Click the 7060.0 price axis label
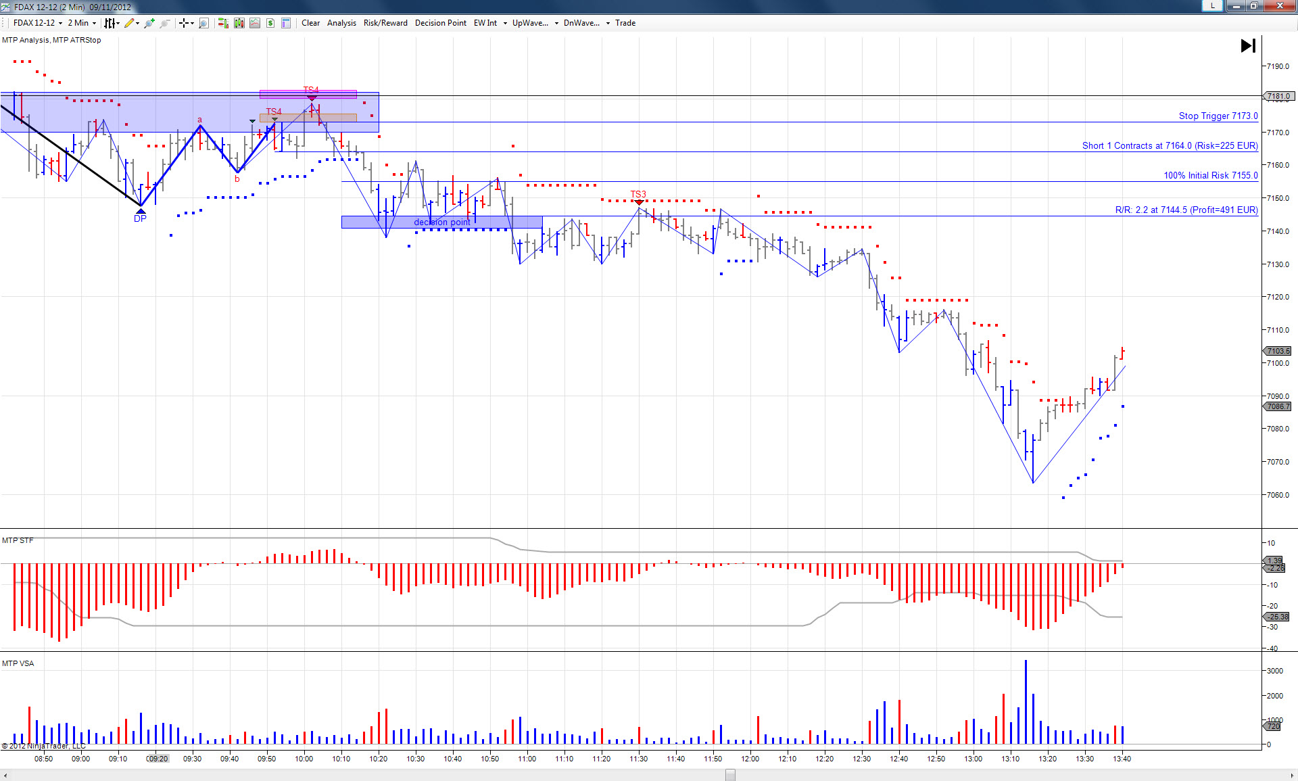Viewport: 1298px width, 781px height. click(x=1278, y=496)
